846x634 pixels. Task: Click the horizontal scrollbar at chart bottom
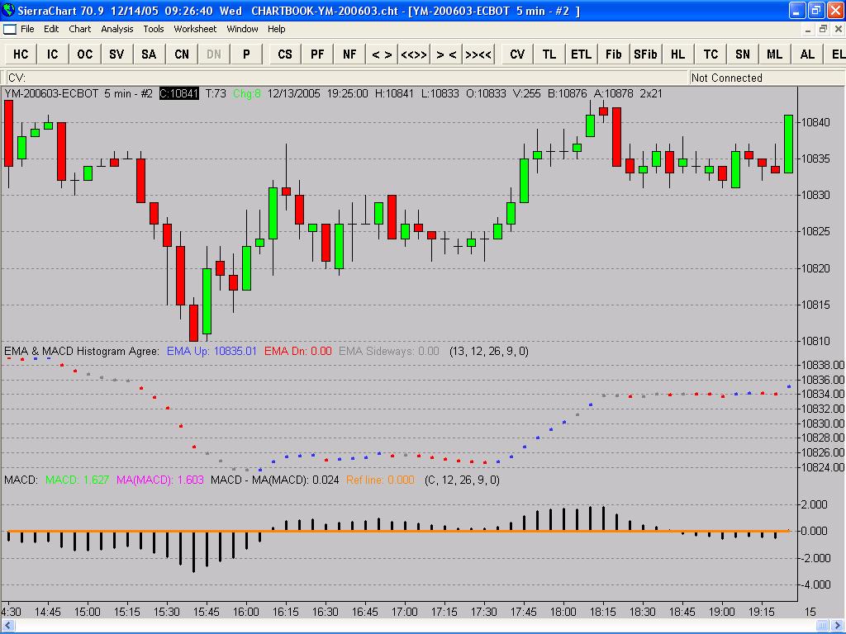point(413,627)
